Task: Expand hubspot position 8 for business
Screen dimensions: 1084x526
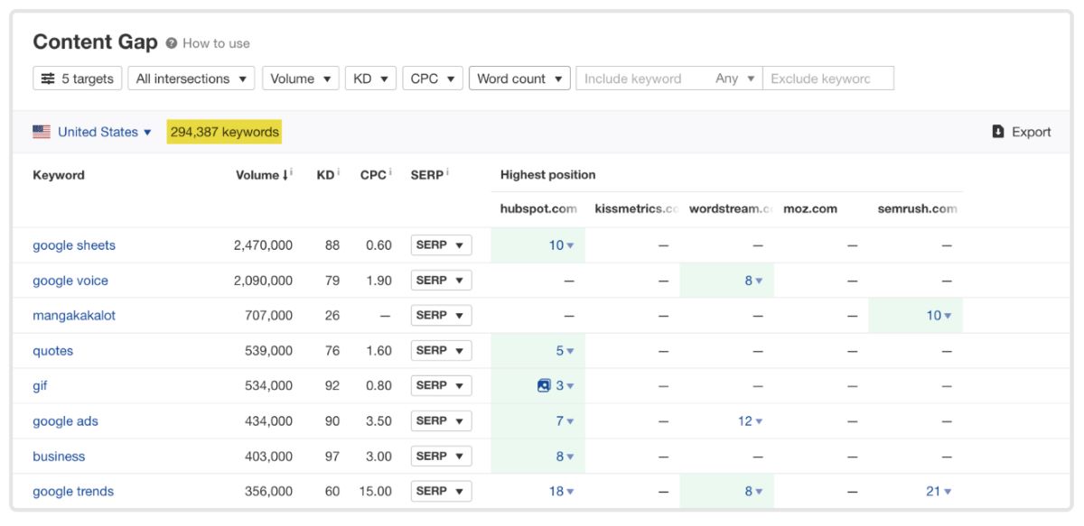Action: [x=565, y=457]
